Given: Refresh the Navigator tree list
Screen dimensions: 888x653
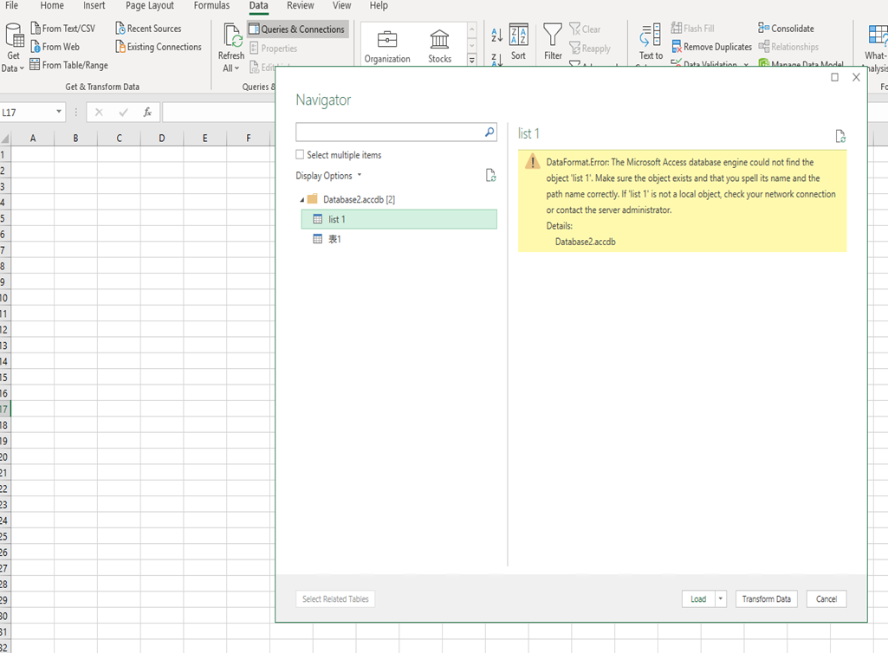Looking at the screenshot, I should 491,176.
